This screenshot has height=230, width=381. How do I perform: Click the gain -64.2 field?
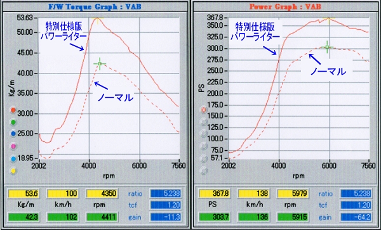(x=356, y=217)
